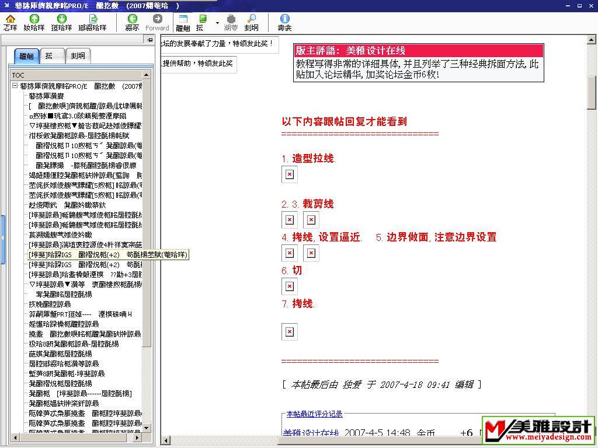Toggle the contents pane window icon in toolbar
This screenshot has height=448, width=598.
(x=183, y=23)
